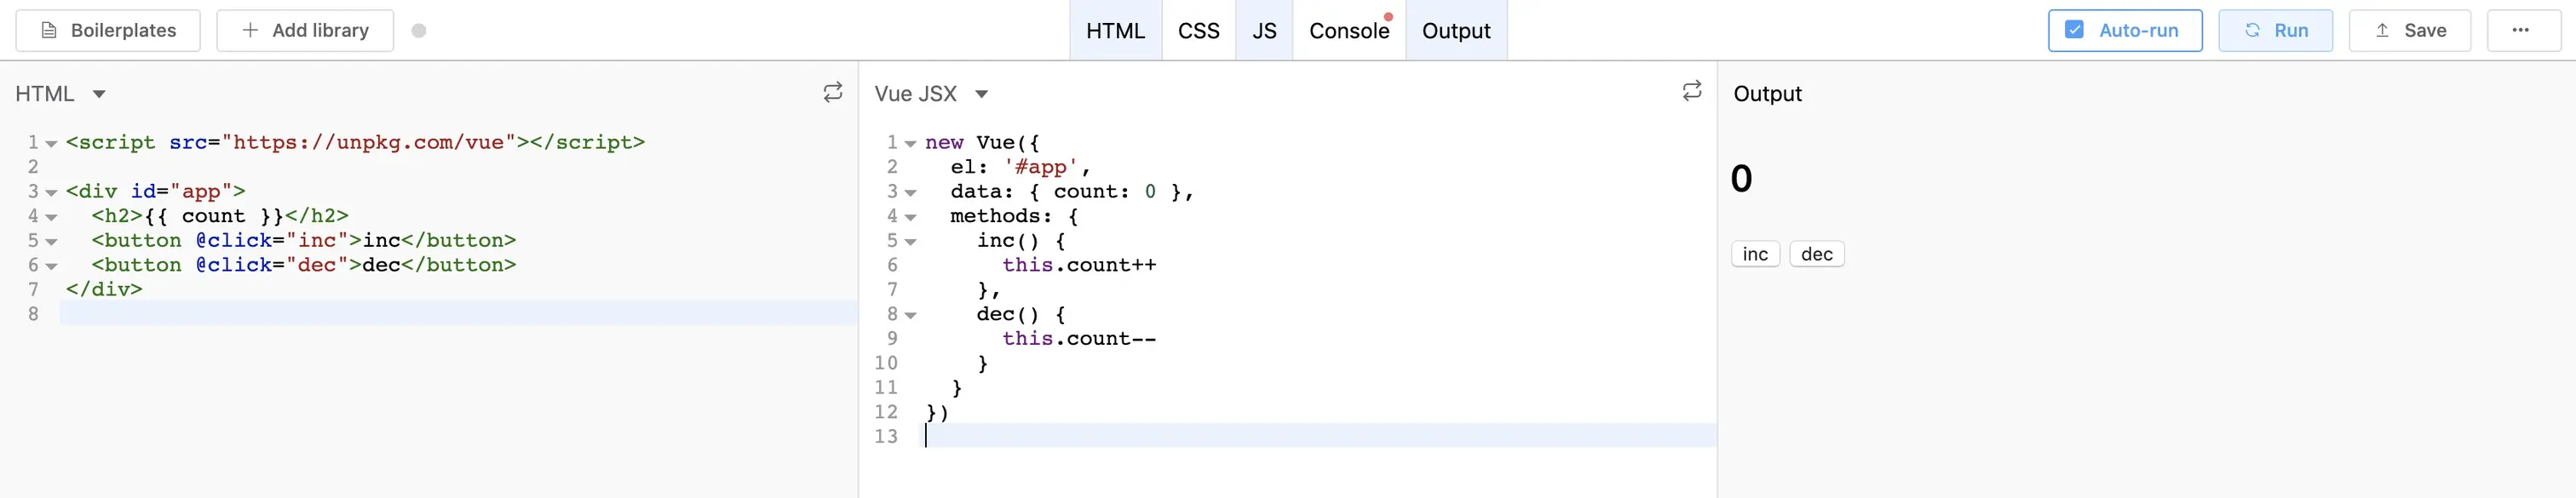Collapse JS line 8 dec() fold arrow
Screen dimensions: 2576x498
coord(910,315)
